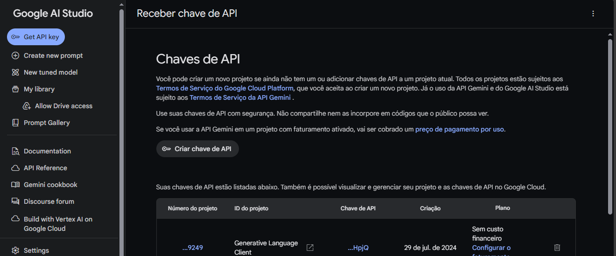
Task: Click the Plano column header
Action: tap(503, 208)
